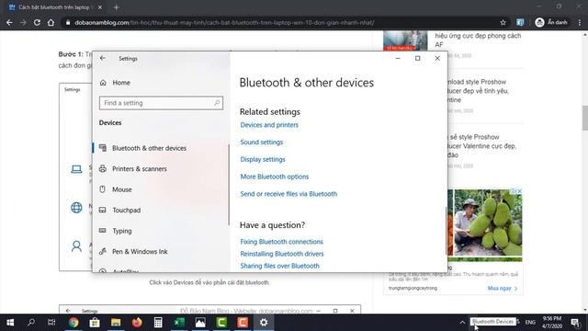This screenshot has height=331, width=588.
Task: Open the Typing settings page
Action: 122,231
